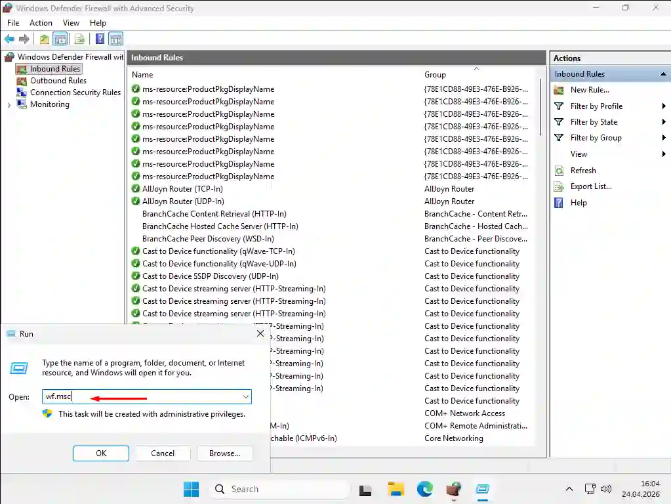Click Core Networking group cell
Screen dimensions: 671x504
[x=454, y=438]
